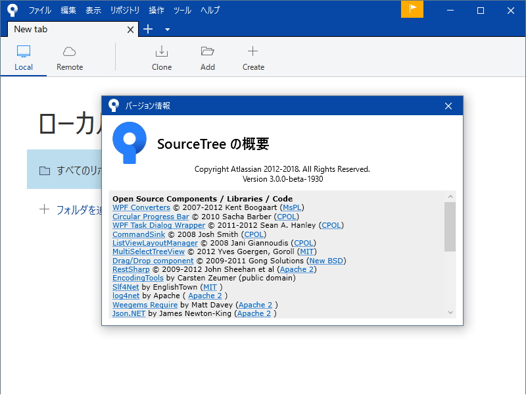Click the Json.NET hyperlink
526x395 pixels.
(x=128, y=313)
